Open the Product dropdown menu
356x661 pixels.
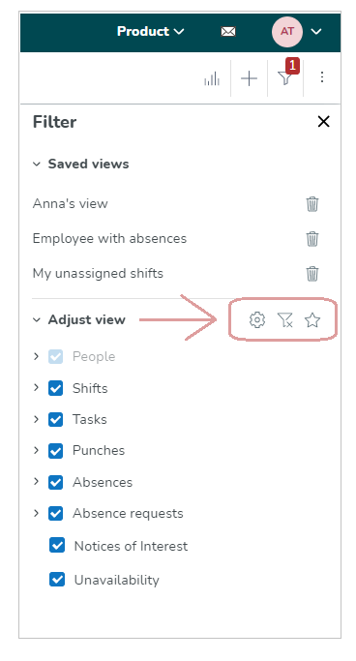click(x=150, y=32)
